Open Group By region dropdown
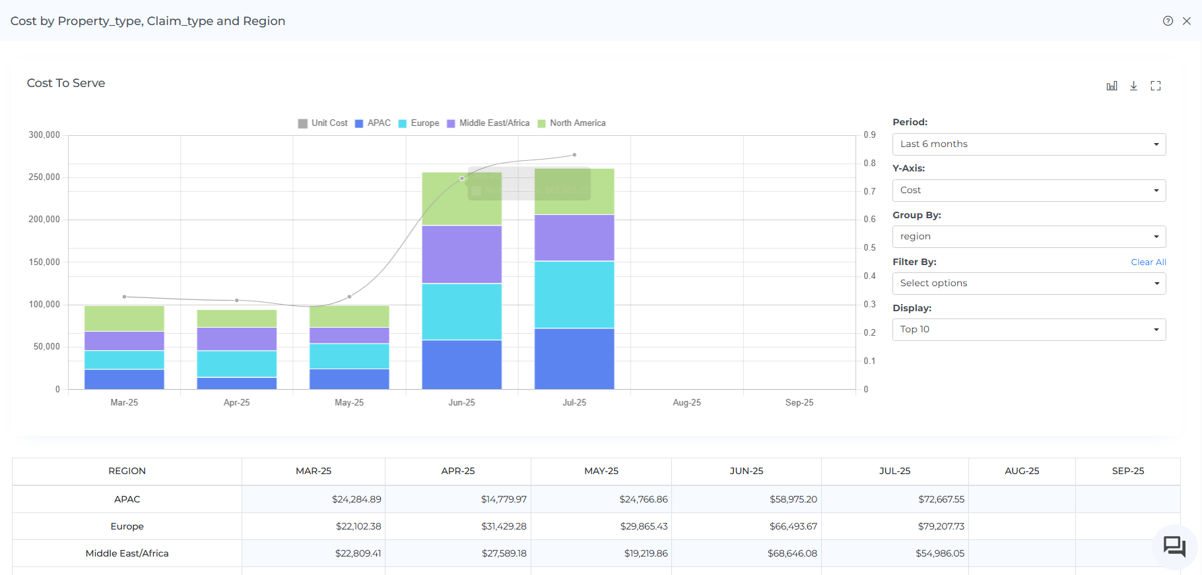 [x=1028, y=237]
